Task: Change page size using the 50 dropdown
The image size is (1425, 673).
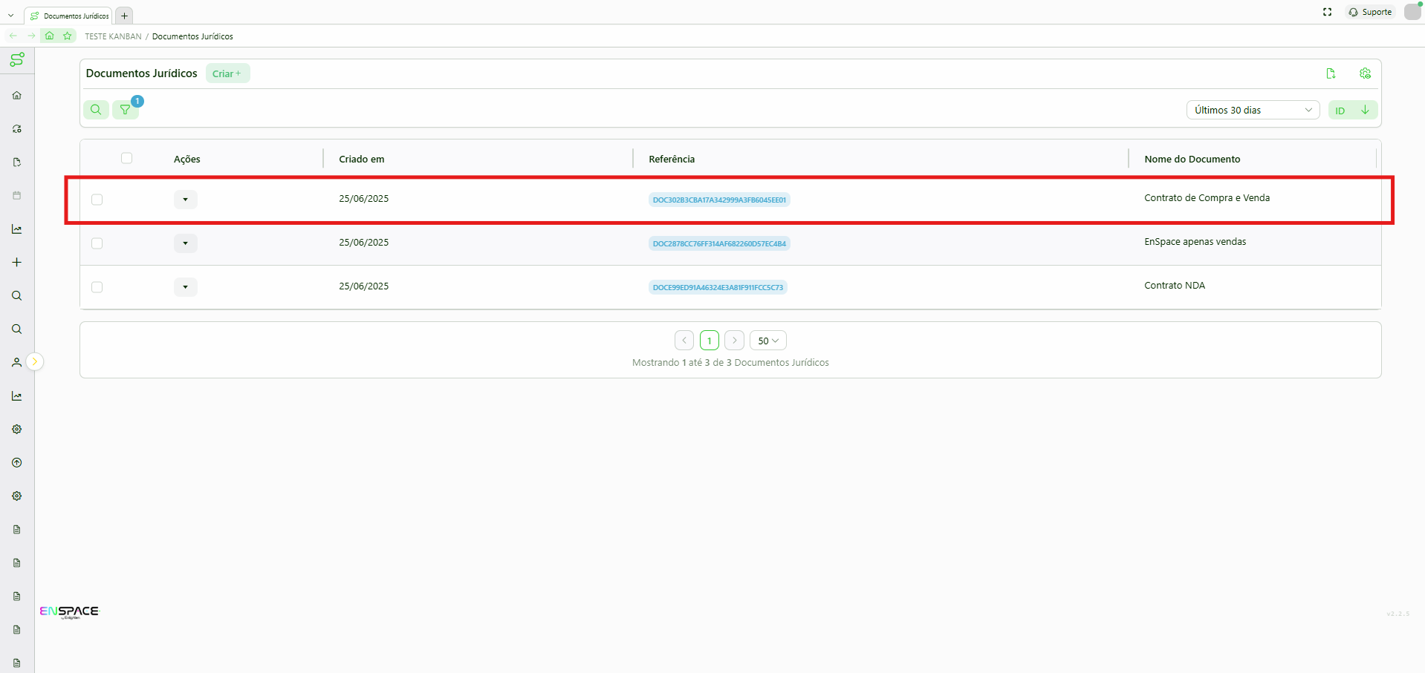Action: click(x=768, y=341)
